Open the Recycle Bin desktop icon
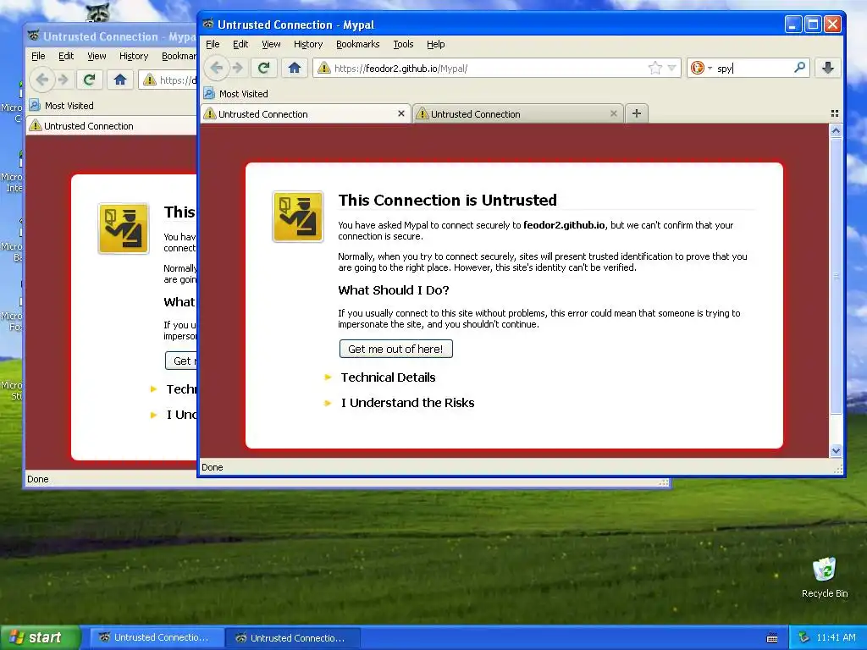The width and height of the screenshot is (867, 650). click(x=825, y=577)
